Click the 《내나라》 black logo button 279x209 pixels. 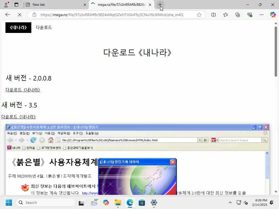[x=18, y=27]
